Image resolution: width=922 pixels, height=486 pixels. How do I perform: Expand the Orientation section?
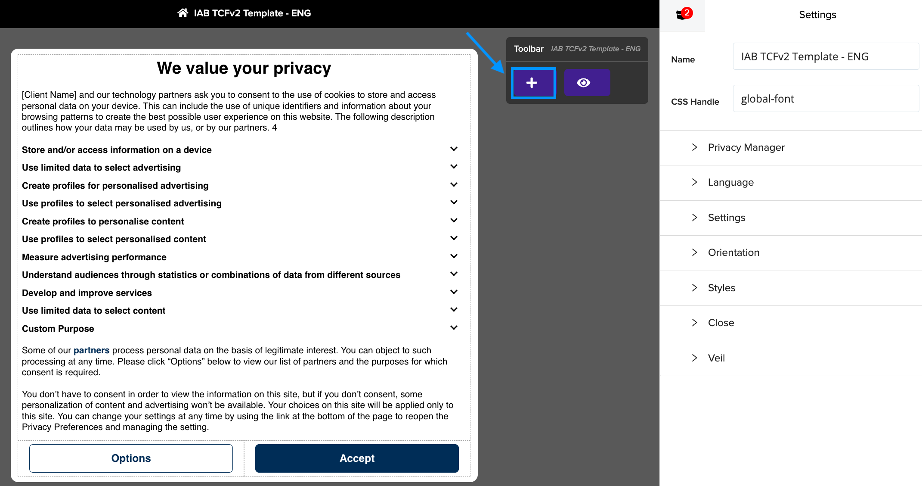[791, 253]
